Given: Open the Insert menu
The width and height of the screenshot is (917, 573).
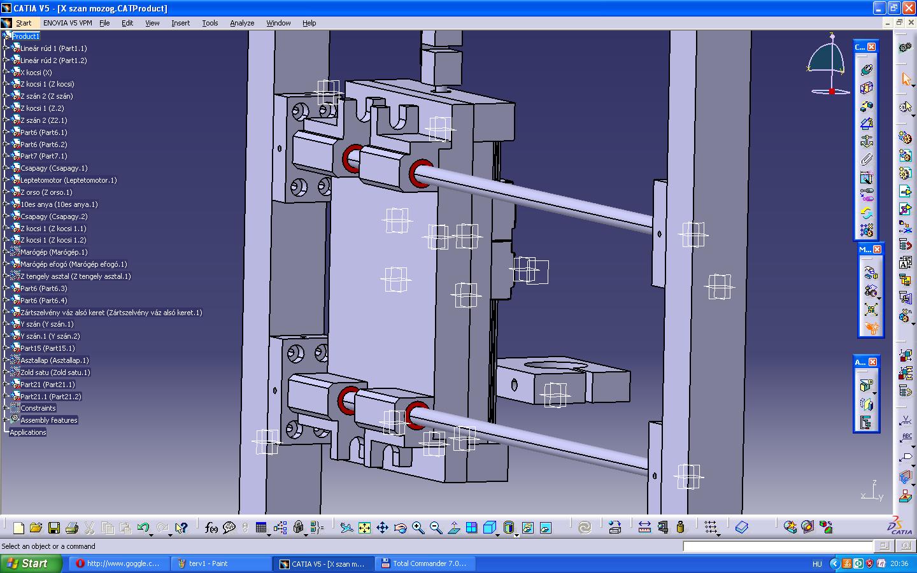Looking at the screenshot, I should [x=180, y=23].
